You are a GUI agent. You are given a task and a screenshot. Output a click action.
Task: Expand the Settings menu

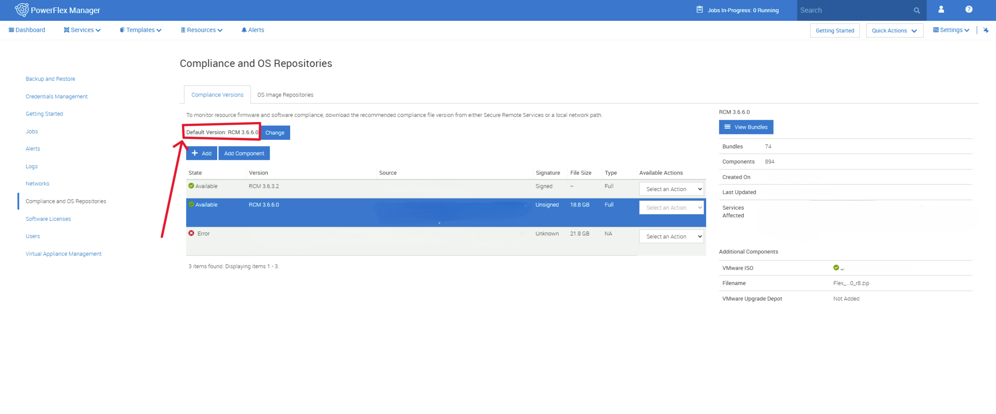951,30
